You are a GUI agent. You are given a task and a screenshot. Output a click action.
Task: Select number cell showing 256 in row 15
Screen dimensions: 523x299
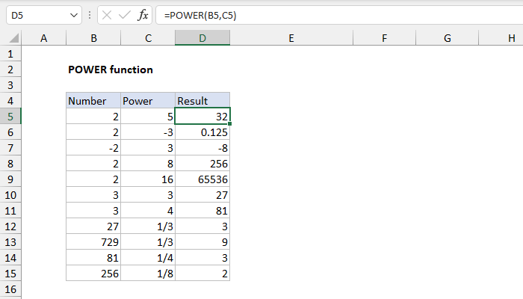pos(93,274)
